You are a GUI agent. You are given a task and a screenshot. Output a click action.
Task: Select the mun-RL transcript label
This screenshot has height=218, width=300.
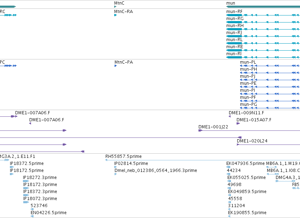point(234,40)
